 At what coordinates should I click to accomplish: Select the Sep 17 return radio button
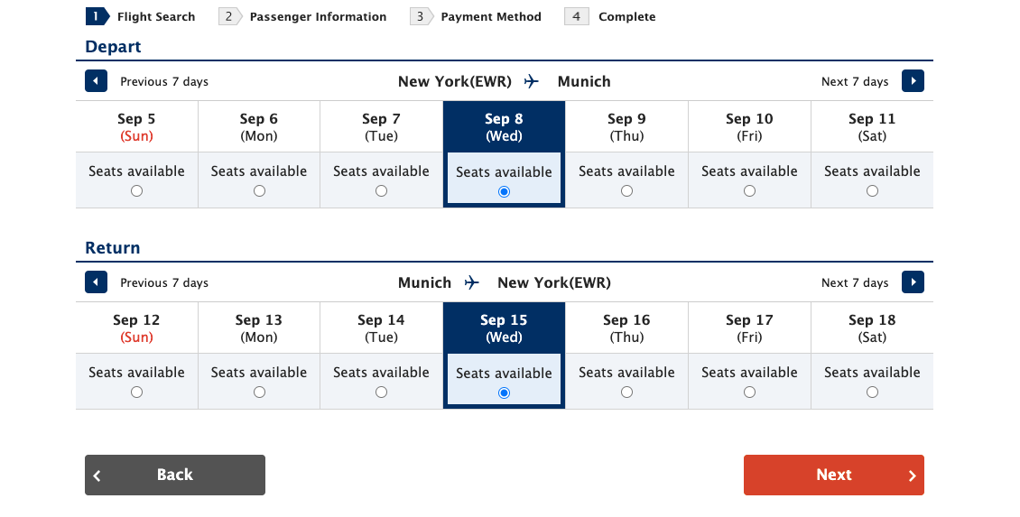pos(749,392)
